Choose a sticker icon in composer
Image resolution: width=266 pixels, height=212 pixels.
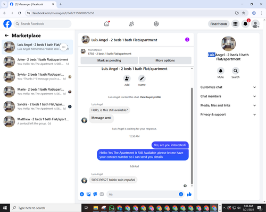[x=95, y=195]
